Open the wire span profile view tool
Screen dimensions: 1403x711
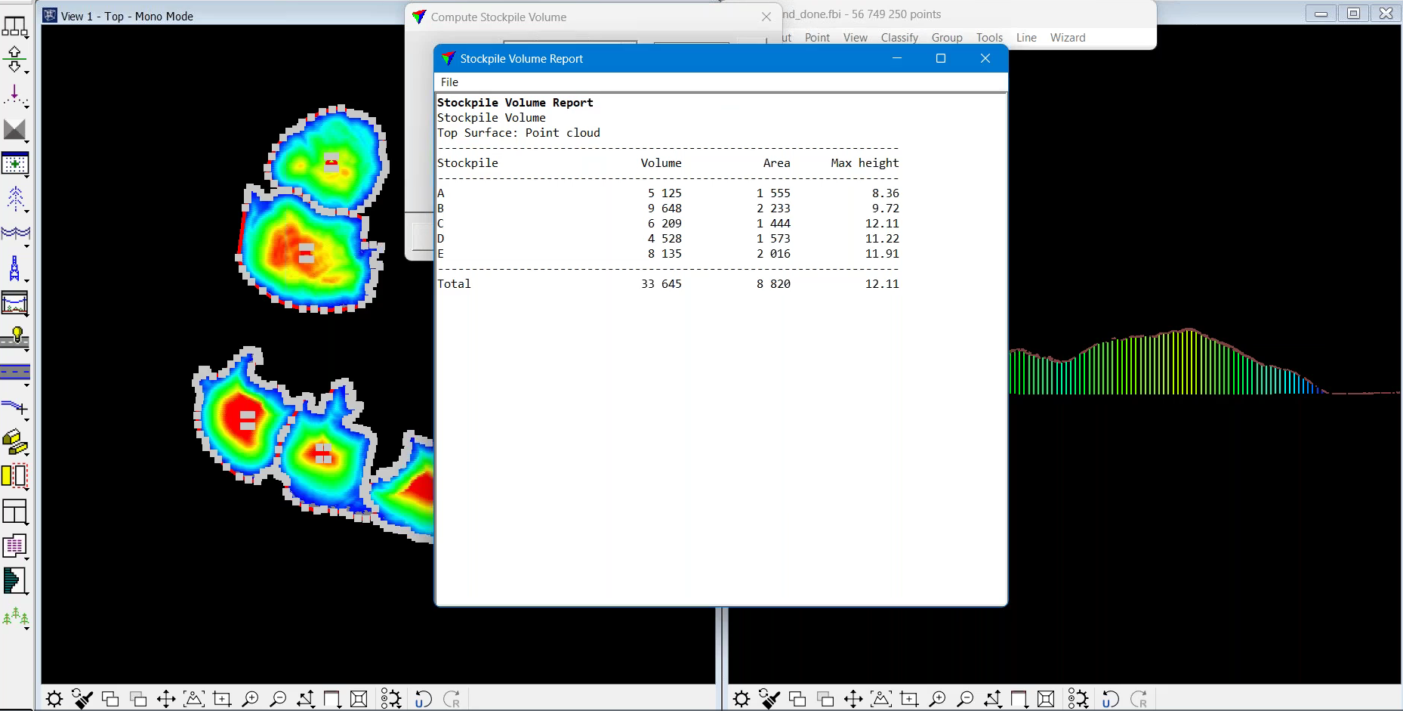tap(15, 304)
